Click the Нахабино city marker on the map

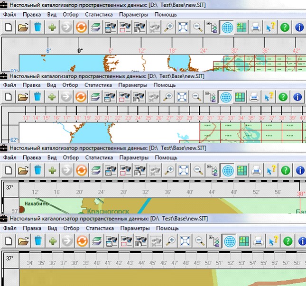point(21,209)
